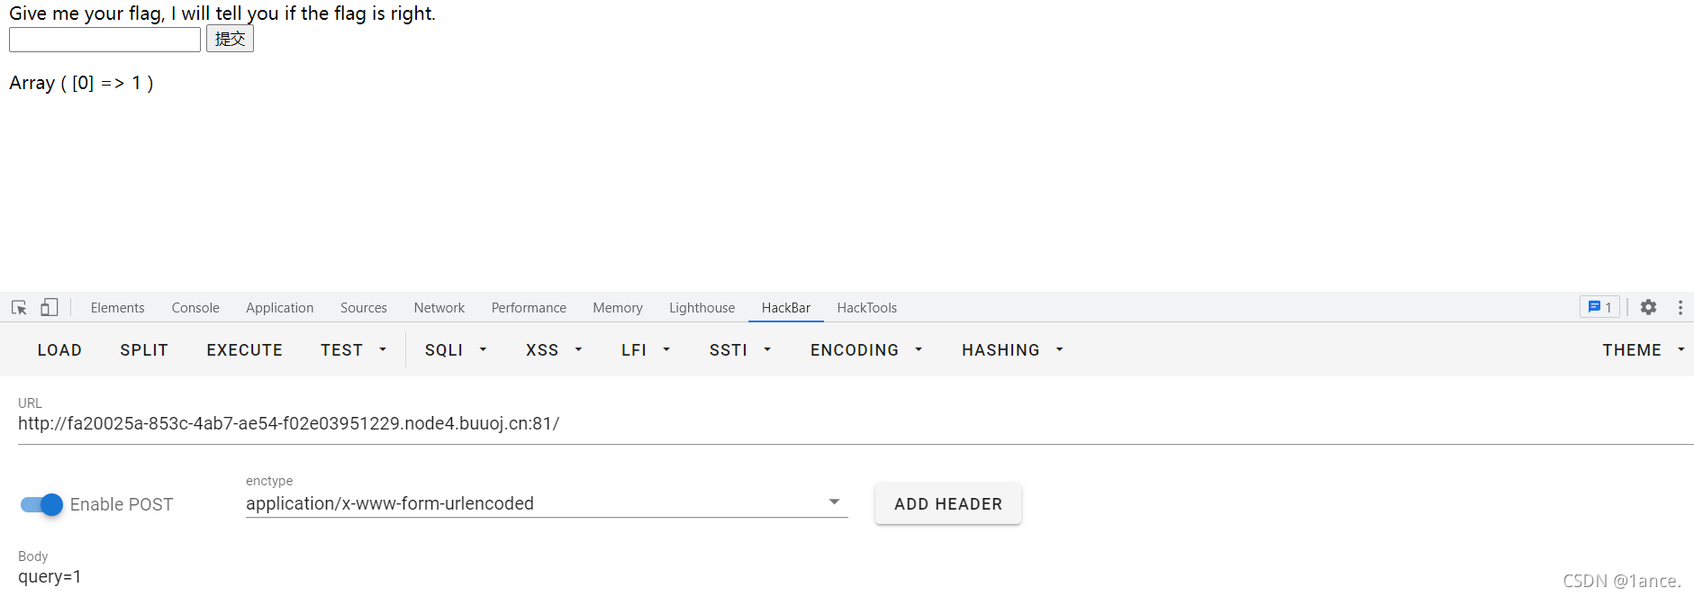Toggle the Enable POST switch
Image resolution: width=1694 pixels, height=597 pixels.
tap(41, 504)
